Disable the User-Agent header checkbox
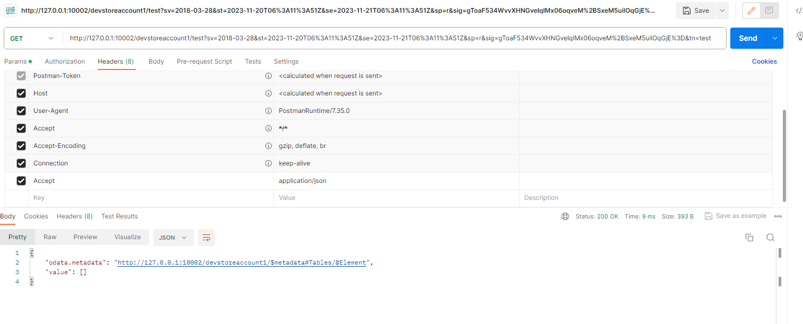Screen dimensions: 803x324 click(x=21, y=110)
